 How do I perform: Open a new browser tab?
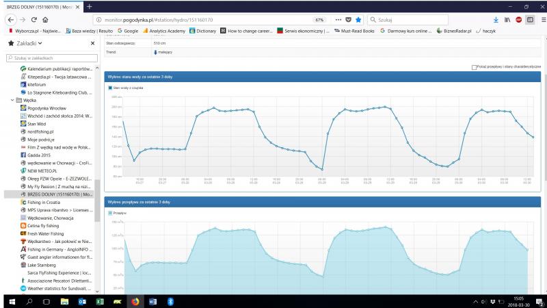tap(90, 5)
